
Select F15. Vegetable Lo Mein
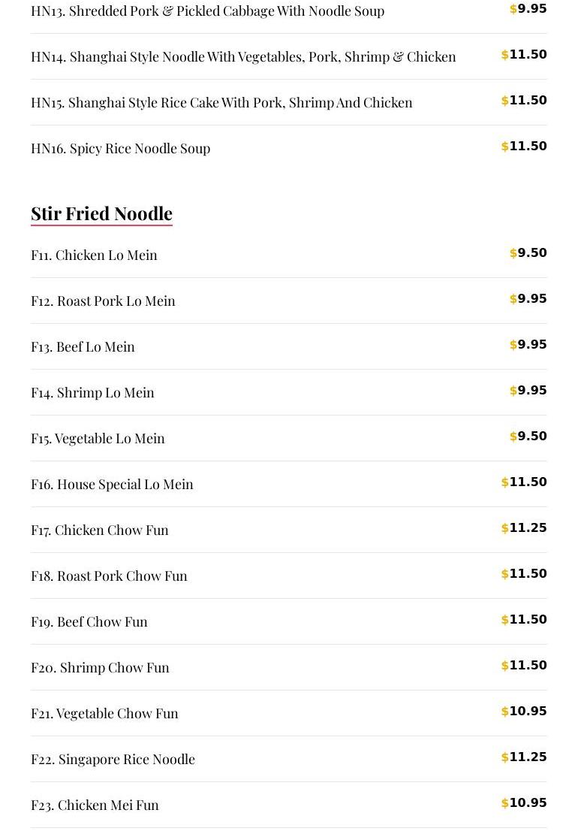point(98,438)
